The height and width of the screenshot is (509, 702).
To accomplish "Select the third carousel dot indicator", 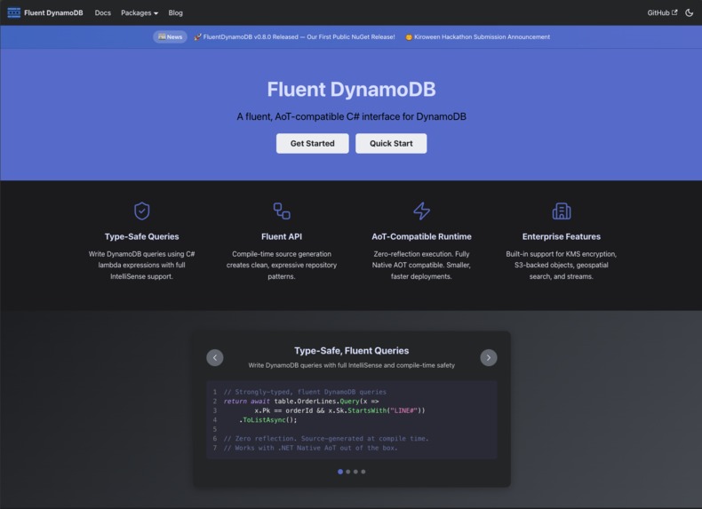I will [x=355, y=472].
